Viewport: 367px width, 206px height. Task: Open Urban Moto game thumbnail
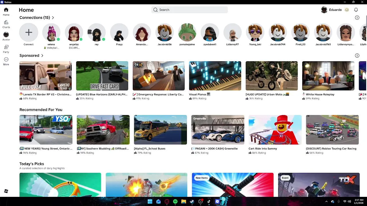click(272, 76)
